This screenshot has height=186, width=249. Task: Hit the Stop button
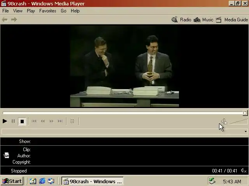22,121
